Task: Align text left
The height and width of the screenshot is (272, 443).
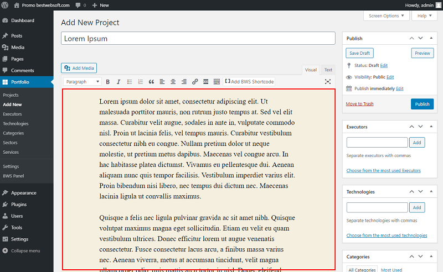Action: tap(162, 81)
